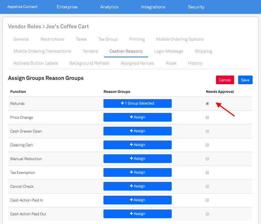
Task: Assign reason group for Cancel Check
Action: tap(137, 186)
